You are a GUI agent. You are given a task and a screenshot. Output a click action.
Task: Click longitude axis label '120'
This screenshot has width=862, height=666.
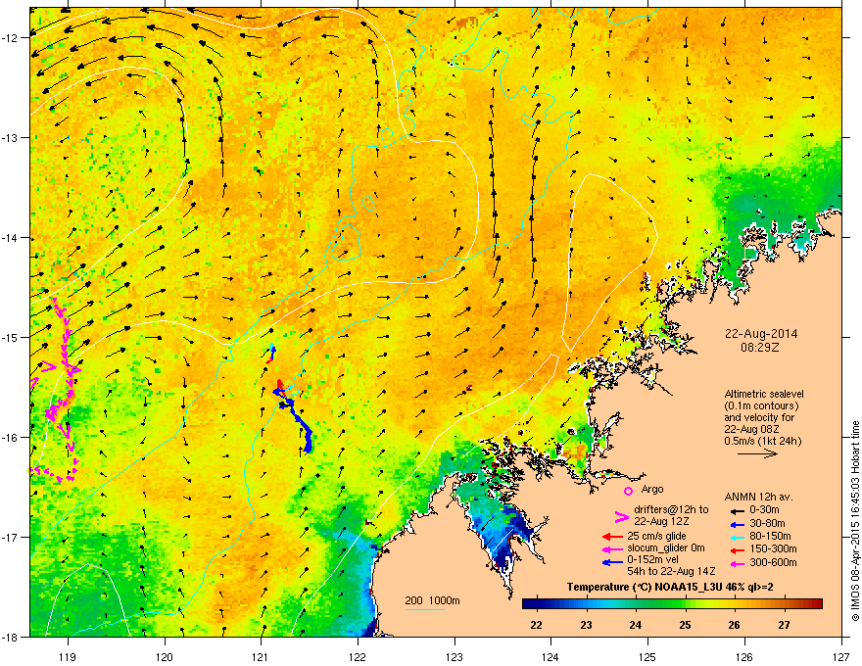(165, 656)
